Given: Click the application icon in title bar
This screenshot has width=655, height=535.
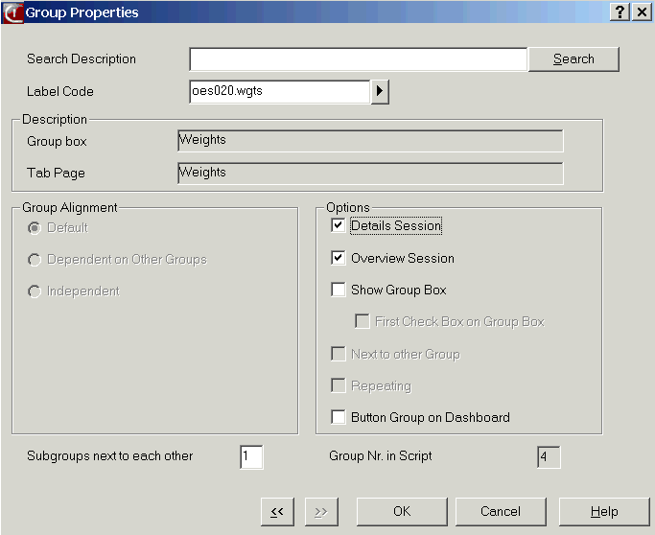Looking at the screenshot, I should click(12, 12).
